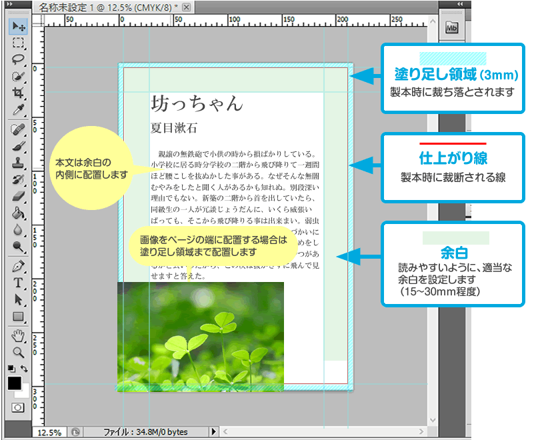Select the Move tool
This screenshot has height=440, width=538.
(18, 27)
